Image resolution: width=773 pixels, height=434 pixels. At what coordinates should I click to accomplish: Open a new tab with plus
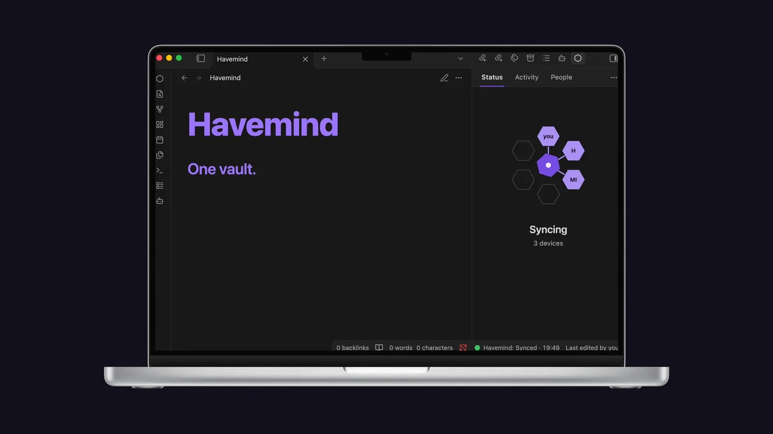324,58
